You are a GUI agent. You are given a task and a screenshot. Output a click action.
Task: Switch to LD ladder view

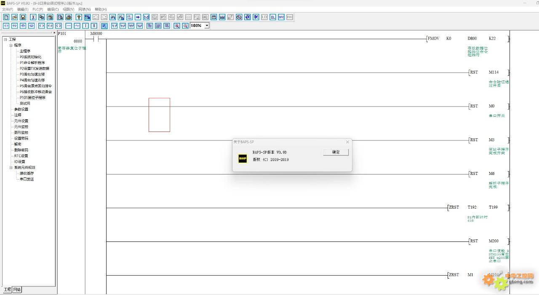point(264,17)
